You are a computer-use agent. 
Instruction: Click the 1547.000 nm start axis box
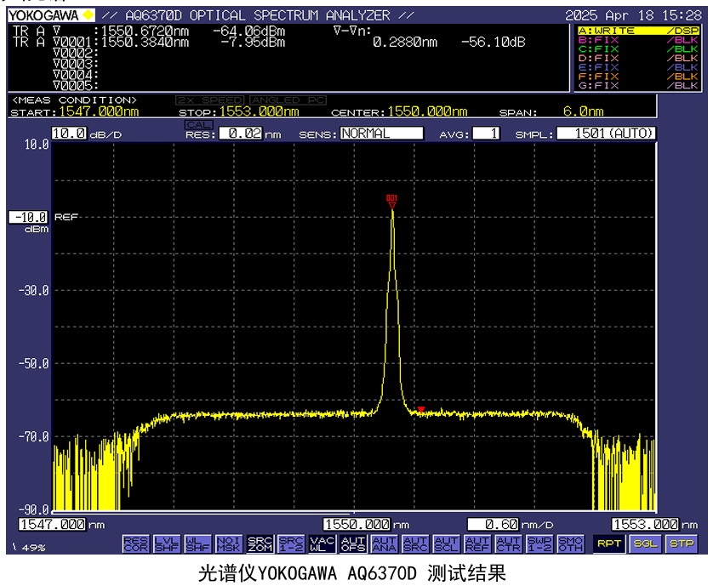(x=52, y=524)
